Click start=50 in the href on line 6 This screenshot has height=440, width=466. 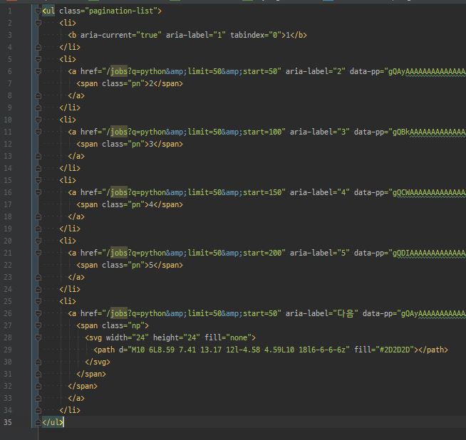point(260,71)
